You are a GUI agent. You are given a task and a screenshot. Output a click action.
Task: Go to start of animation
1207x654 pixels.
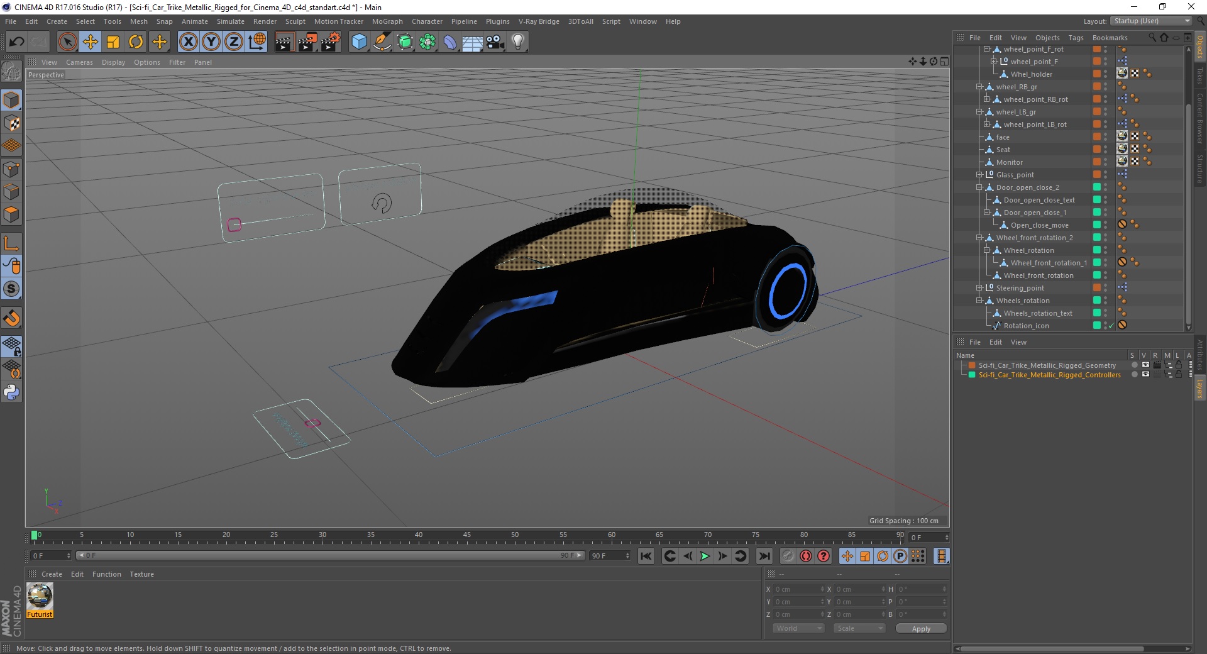(646, 556)
